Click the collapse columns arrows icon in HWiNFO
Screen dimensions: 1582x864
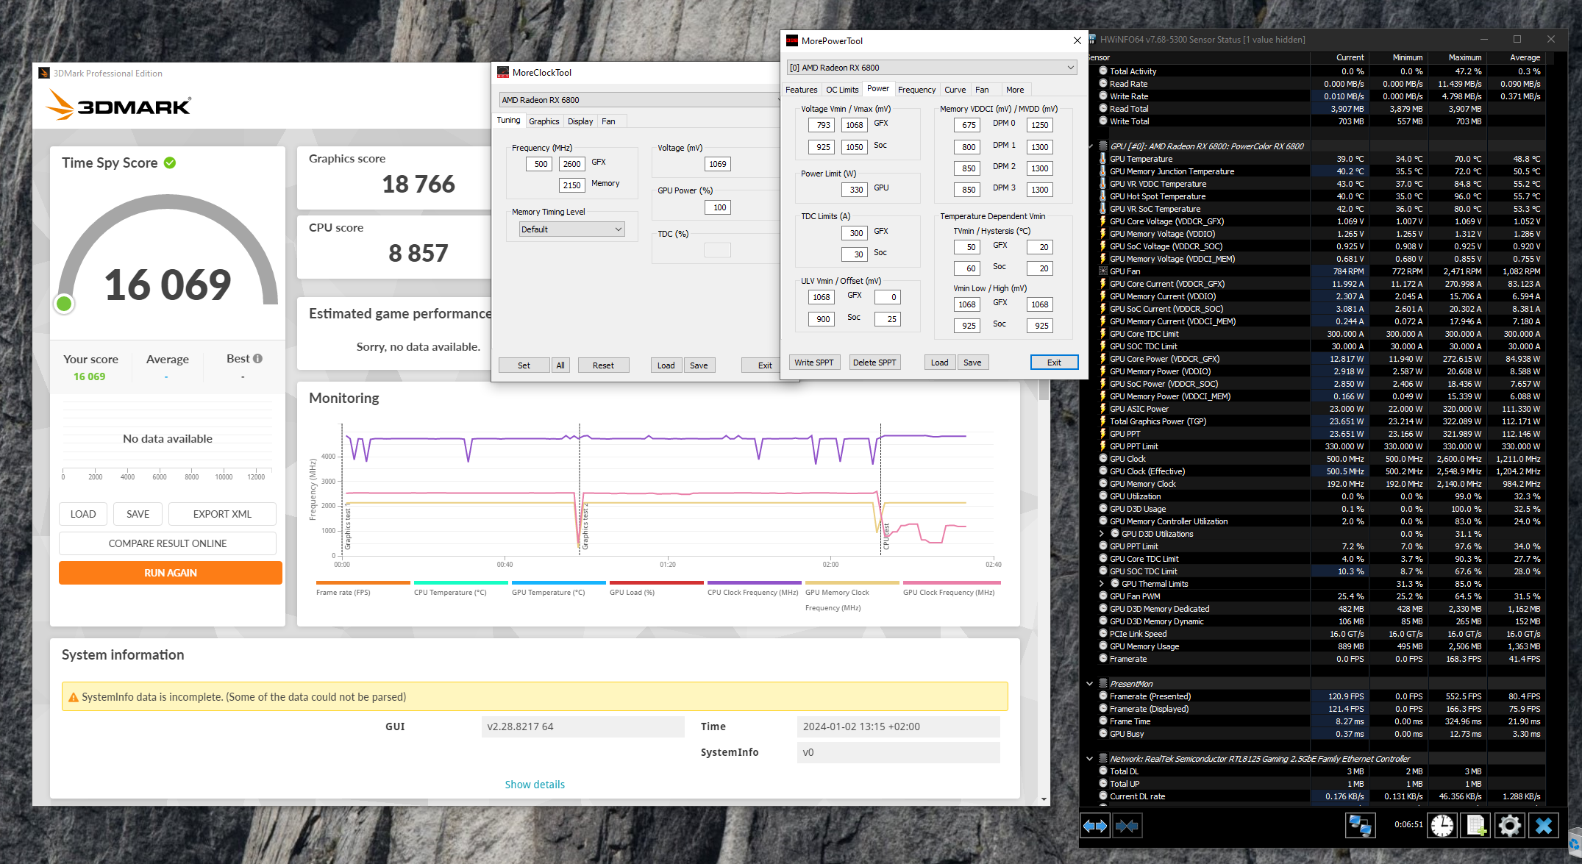pyautogui.click(x=1127, y=826)
